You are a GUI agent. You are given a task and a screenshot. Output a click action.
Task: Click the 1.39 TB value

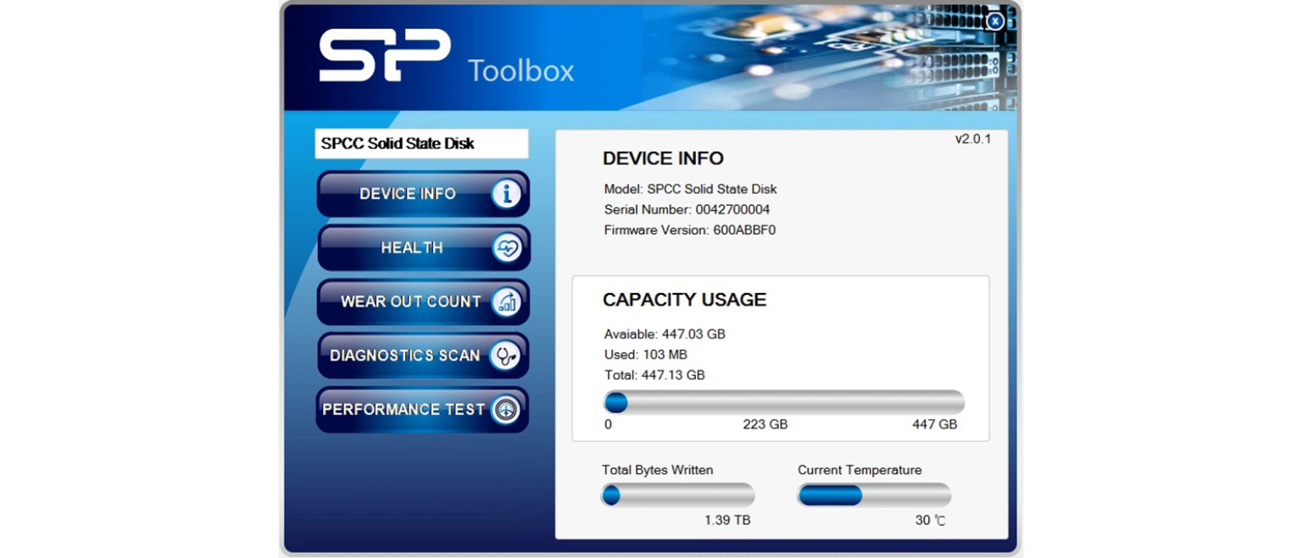[x=727, y=520]
